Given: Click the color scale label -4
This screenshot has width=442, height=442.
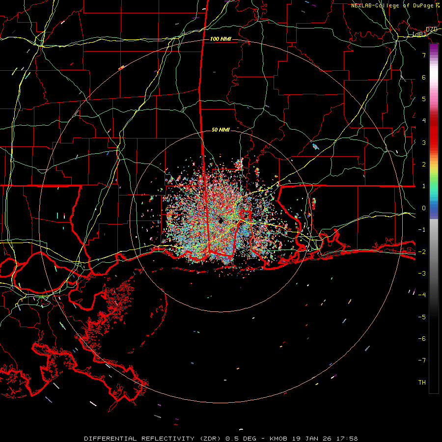Looking at the screenshot, I should click(422, 295).
